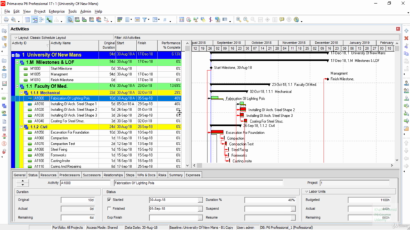Click the Performance % Complete column header
This screenshot has height=230, width=410.
(169, 45)
